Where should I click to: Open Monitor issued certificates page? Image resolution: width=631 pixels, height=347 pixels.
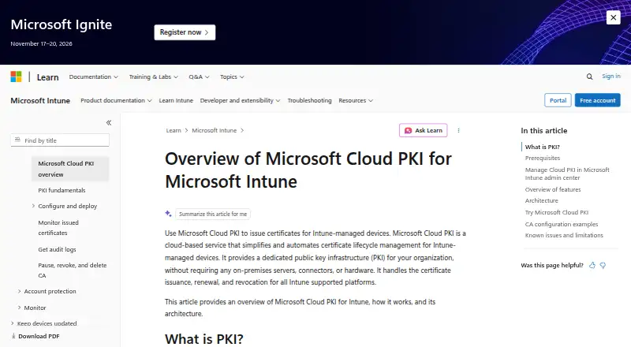pyautogui.click(x=58, y=228)
